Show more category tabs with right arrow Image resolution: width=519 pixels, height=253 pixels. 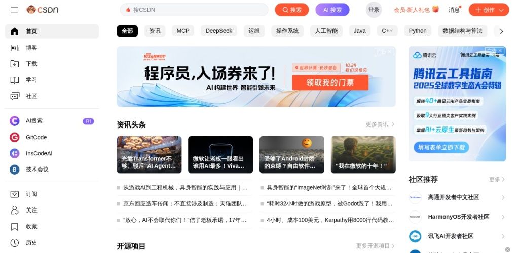pos(501,31)
